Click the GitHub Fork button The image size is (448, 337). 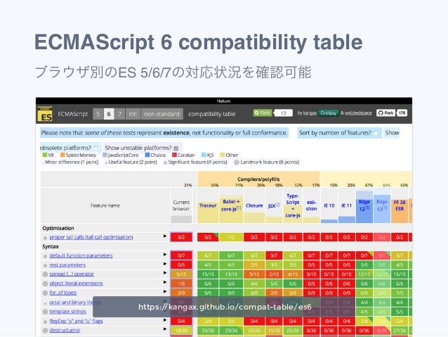[386, 113]
